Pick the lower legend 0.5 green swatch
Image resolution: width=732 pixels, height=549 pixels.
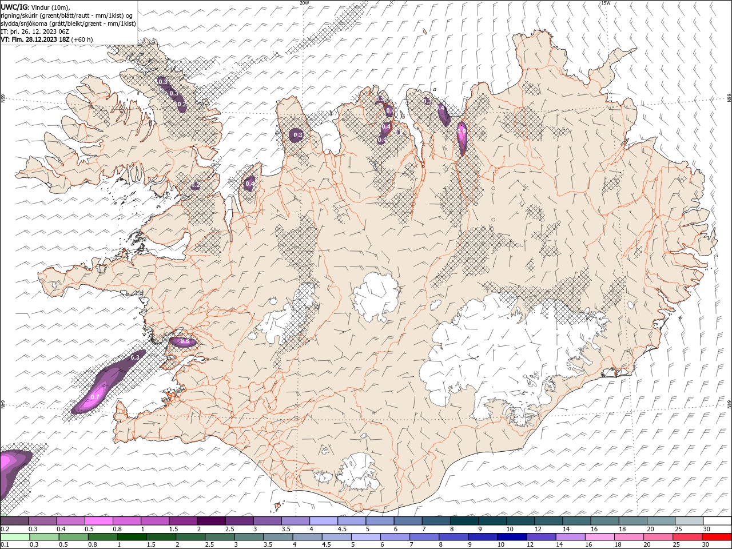[x=74, y=537]
